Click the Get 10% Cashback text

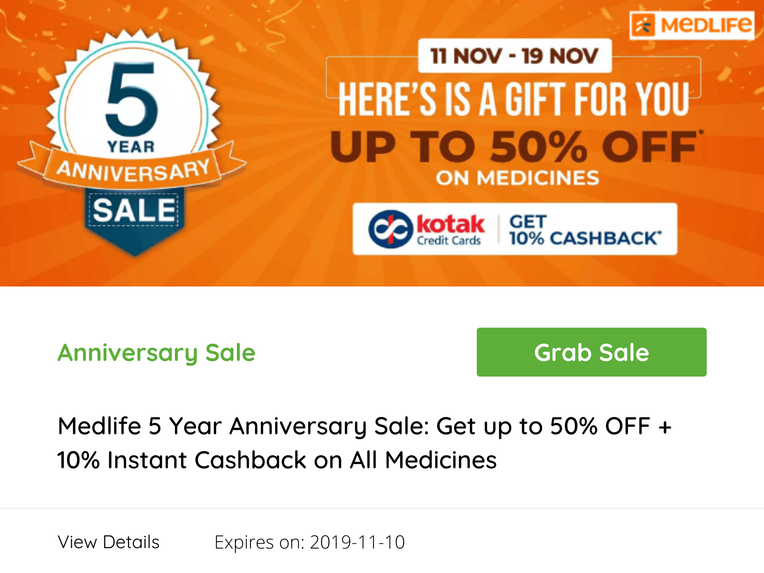[x=585, y=230]
